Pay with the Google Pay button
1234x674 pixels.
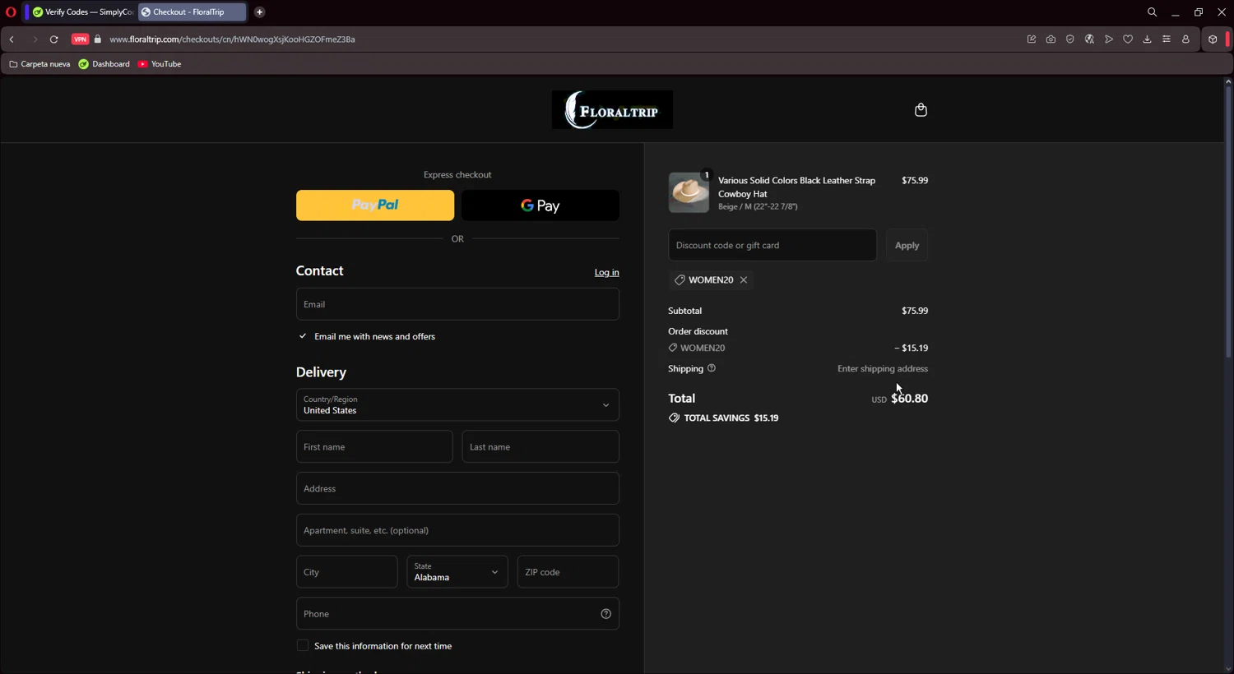click(540, 205)
